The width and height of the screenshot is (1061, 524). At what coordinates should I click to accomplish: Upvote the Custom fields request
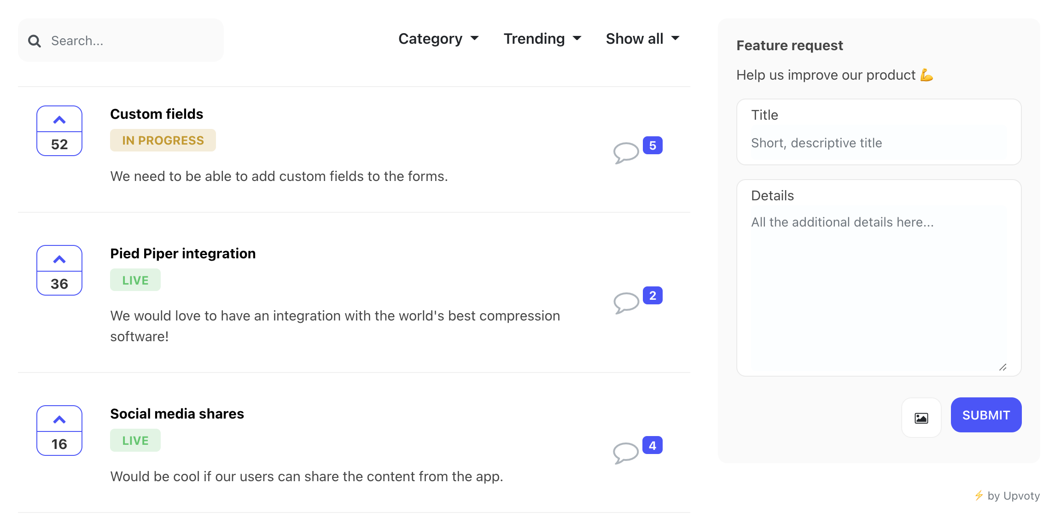point(59,119)
